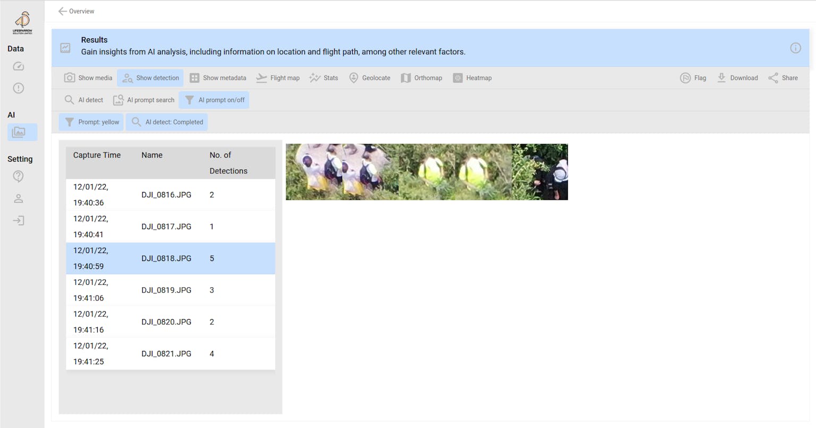Download the analysis results
The width and height of the screenshot is (816, 428).
click(x=737, y=78)
